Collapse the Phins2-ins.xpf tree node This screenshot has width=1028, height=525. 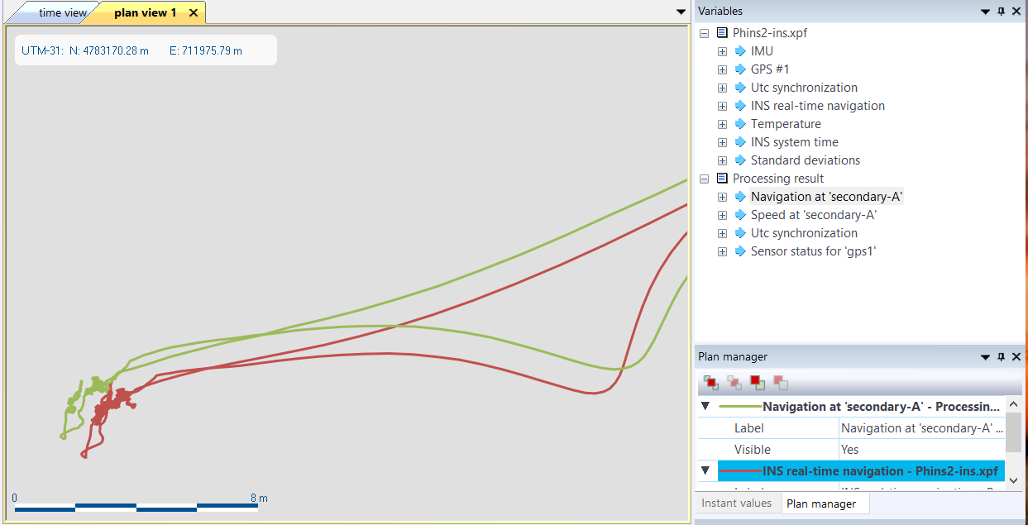tap(705, 33)
